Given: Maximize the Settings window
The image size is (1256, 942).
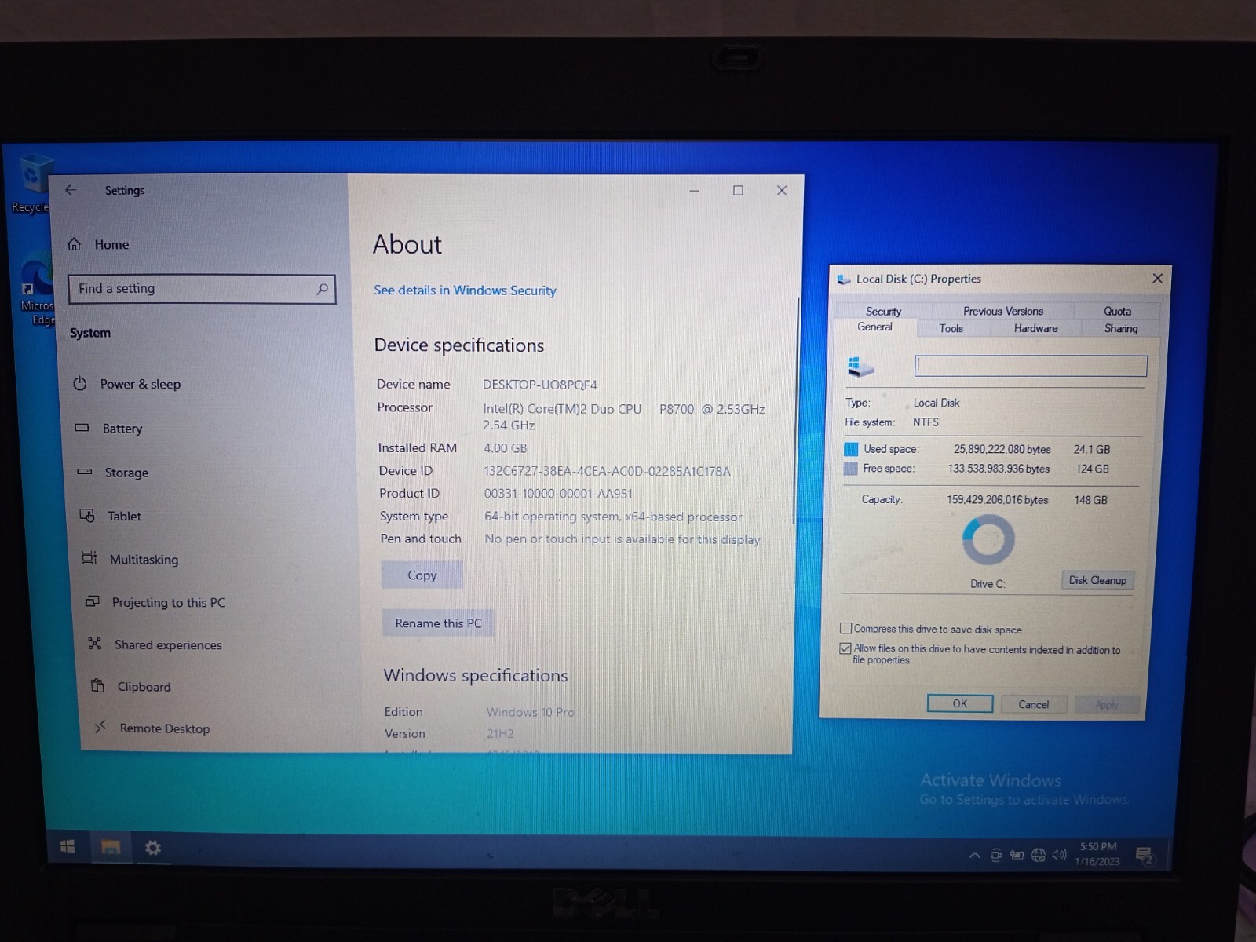Looking at the screenshot, I should (x=738, y=191).
